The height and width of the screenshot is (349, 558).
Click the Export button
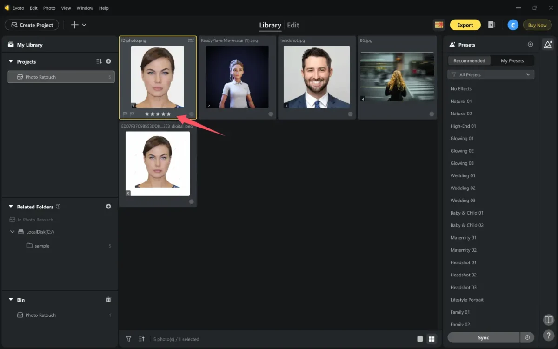pyautogui.click(x=465, y=25)
